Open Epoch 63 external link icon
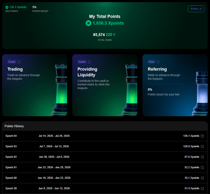This screenshot has height=194, width=210. tap(203, 146)
